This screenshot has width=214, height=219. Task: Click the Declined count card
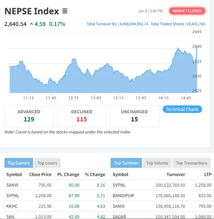tap(82, 116)
